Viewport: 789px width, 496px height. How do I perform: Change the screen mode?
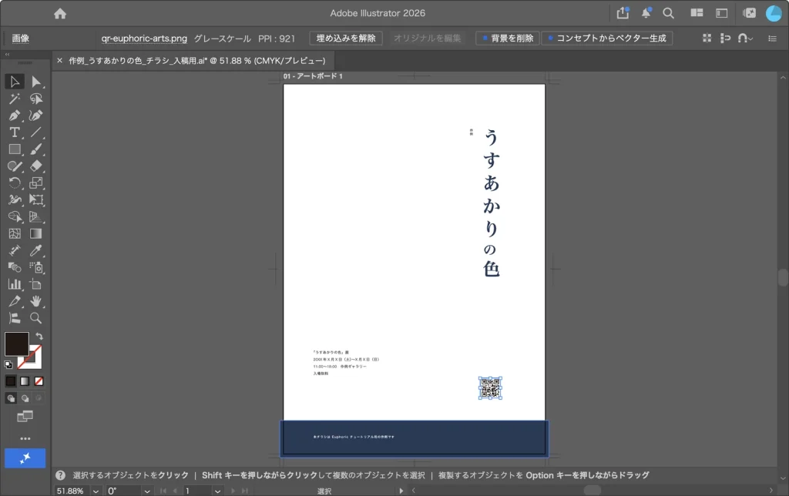25,417
